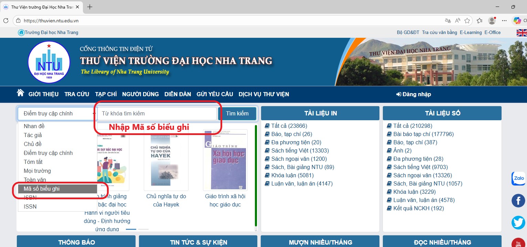Choose 'Tác giả' from the dropdown list
The image size is (527, 247).
[33, 135]
